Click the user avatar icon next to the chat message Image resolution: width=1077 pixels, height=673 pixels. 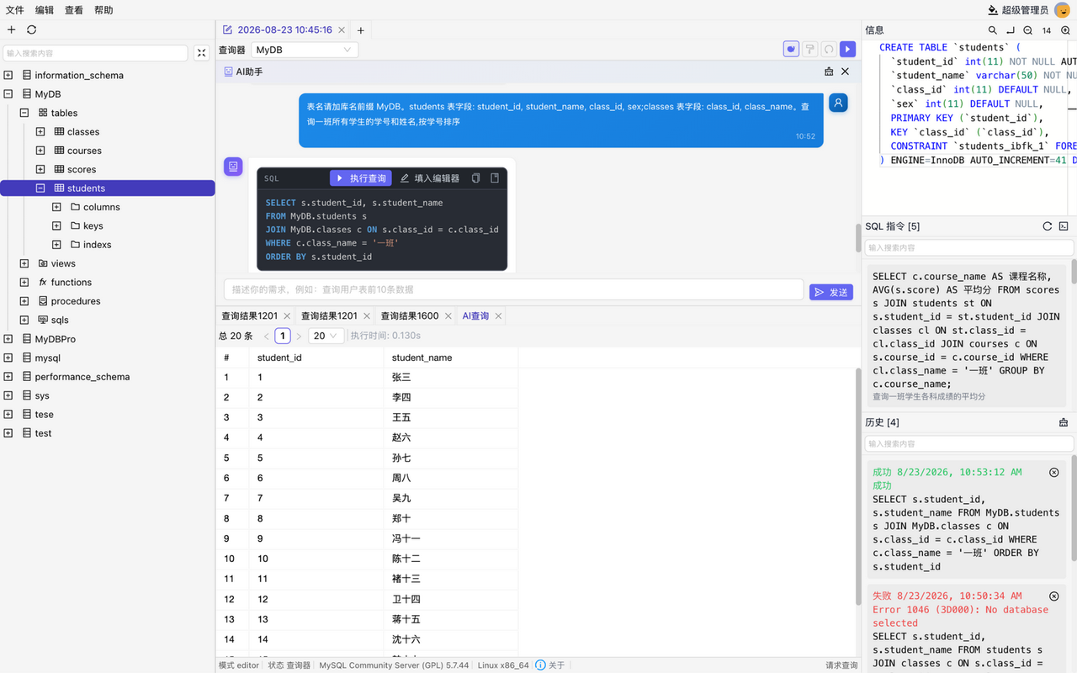click(x=838, y=103)
